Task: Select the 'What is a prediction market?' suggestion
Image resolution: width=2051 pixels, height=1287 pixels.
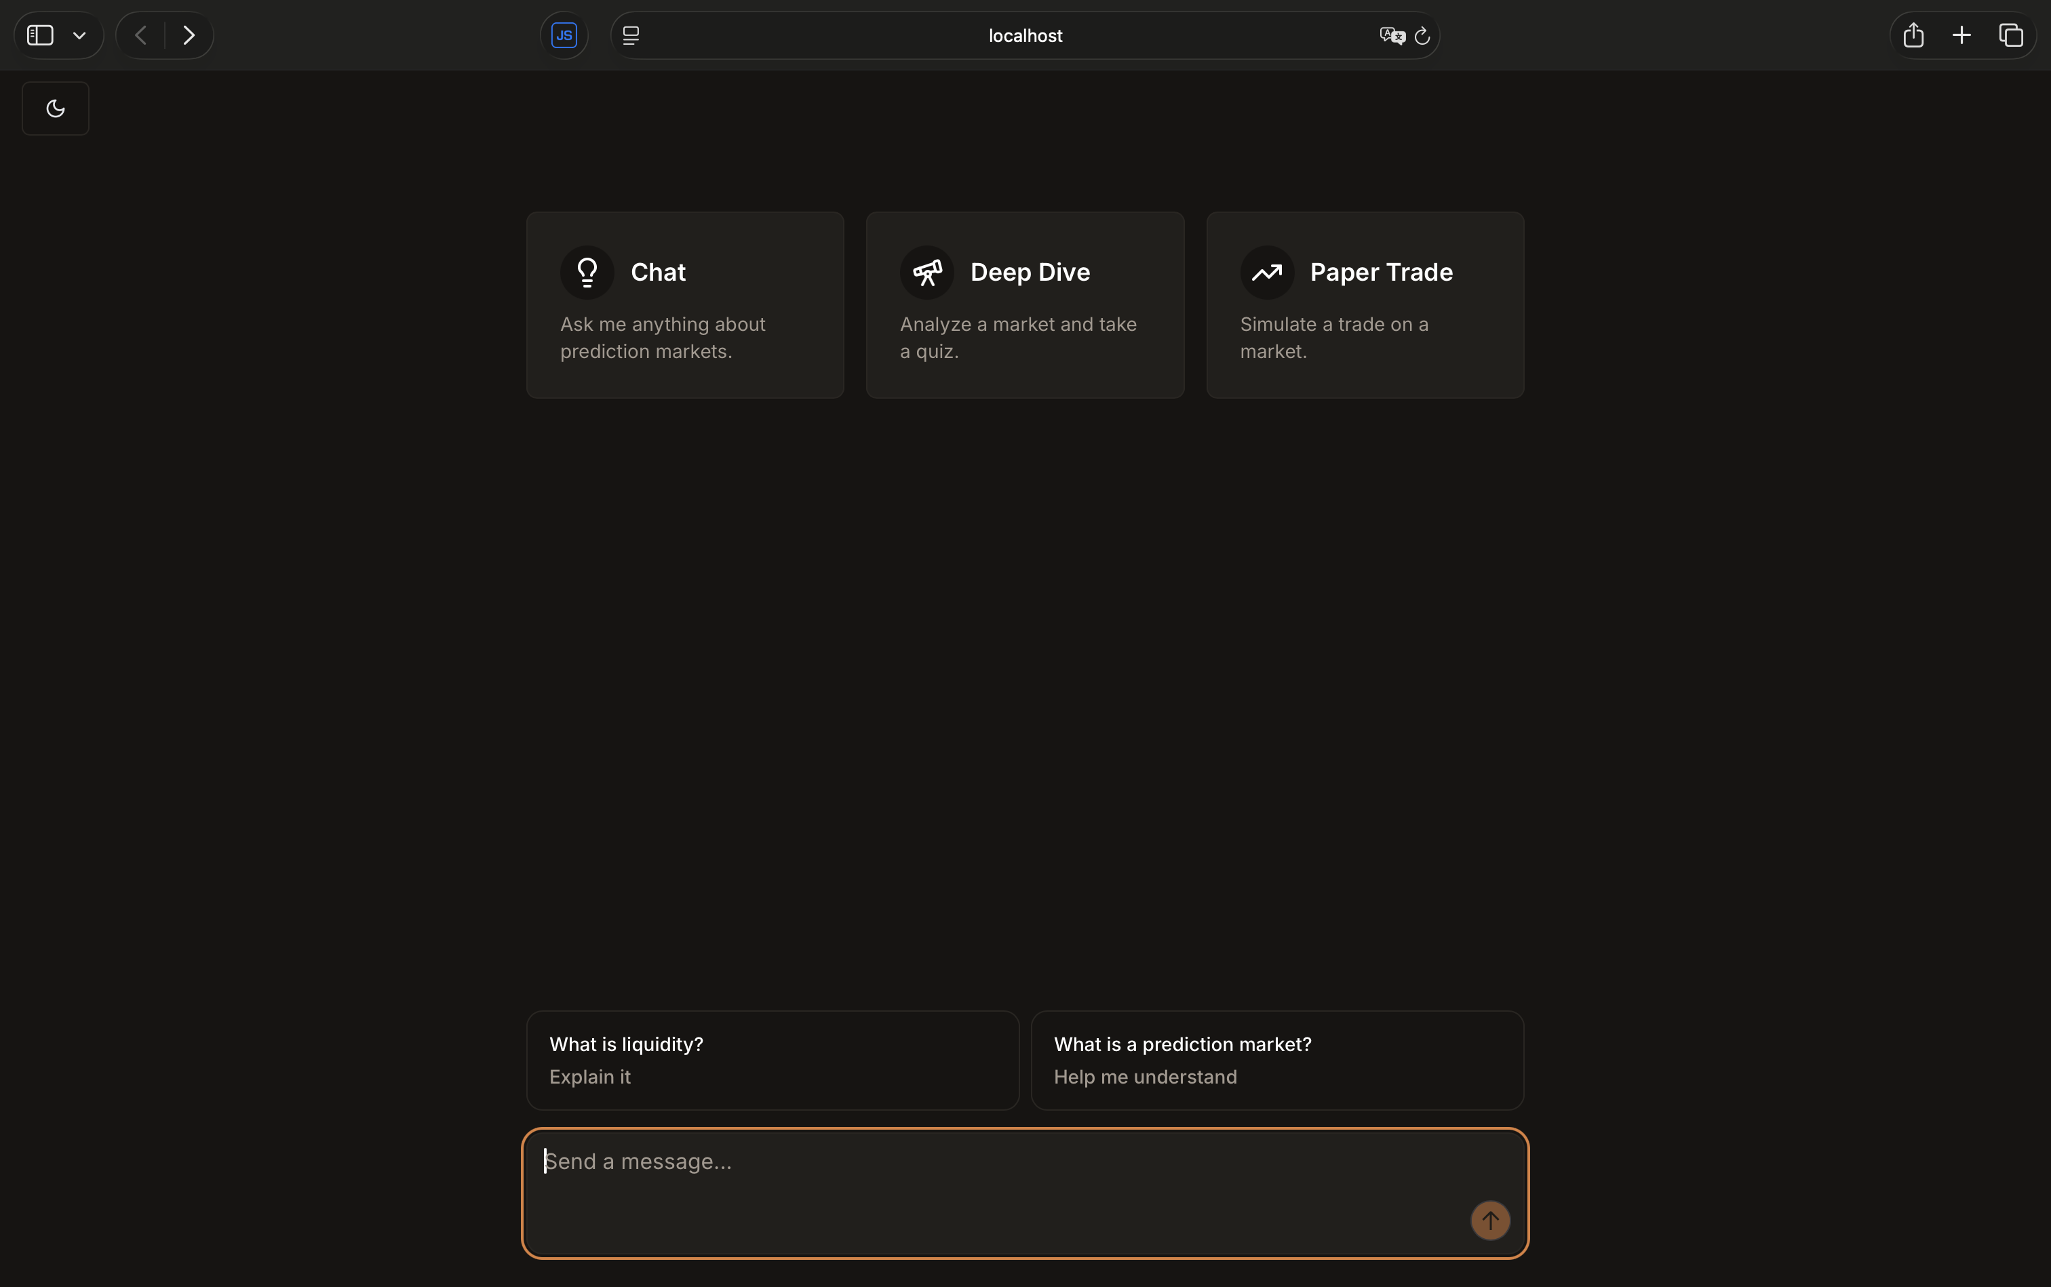Action: coord(1276,1060)
